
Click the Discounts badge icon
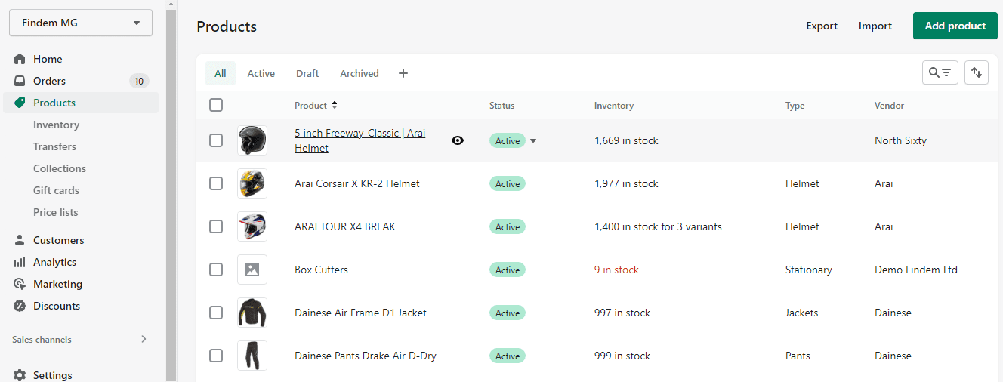point(20,306)
